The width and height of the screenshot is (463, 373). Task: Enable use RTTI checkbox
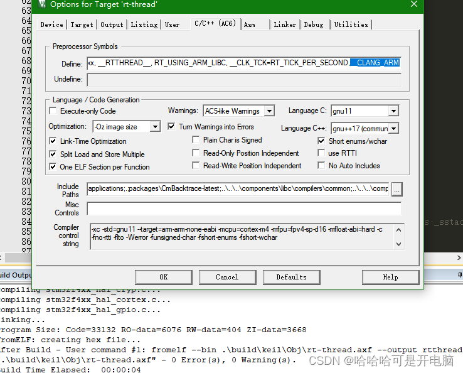tap(321, 153)
